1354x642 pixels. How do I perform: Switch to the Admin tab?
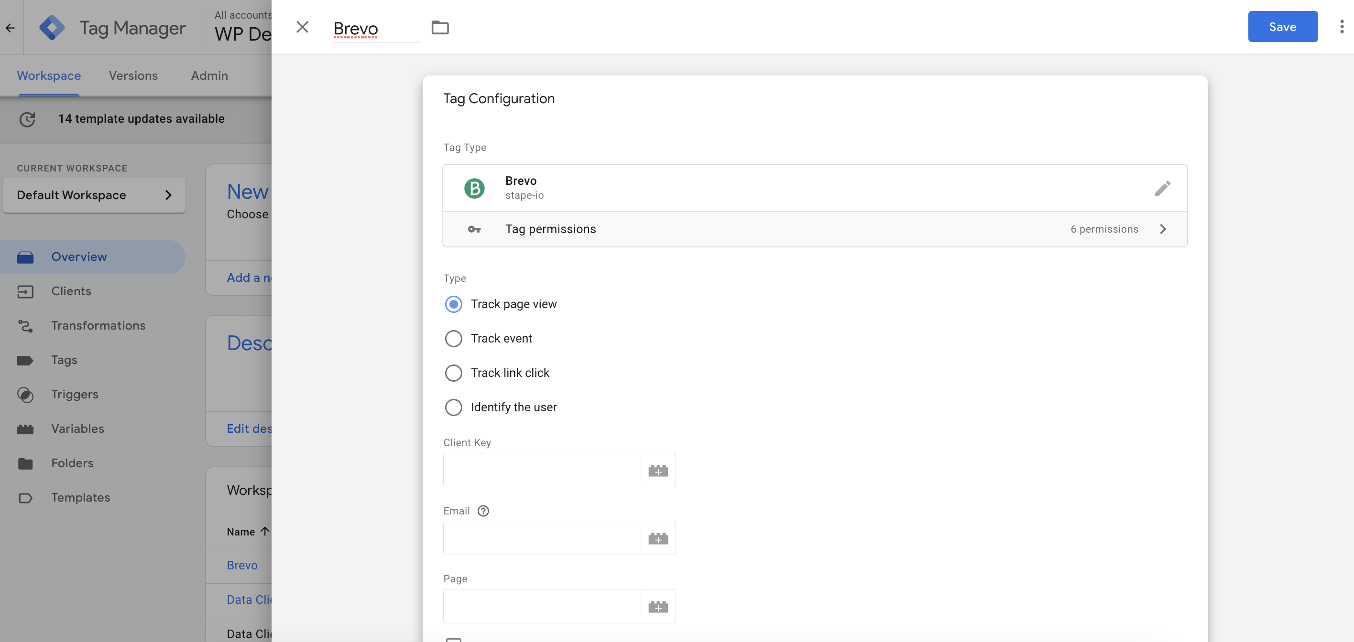(x=210, y=75)
